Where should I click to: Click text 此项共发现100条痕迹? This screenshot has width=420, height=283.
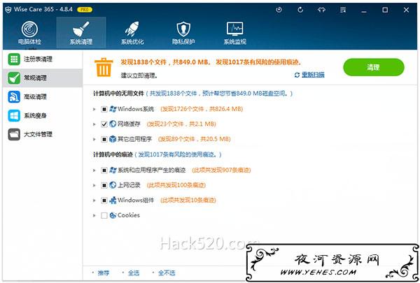click(176, 185)
